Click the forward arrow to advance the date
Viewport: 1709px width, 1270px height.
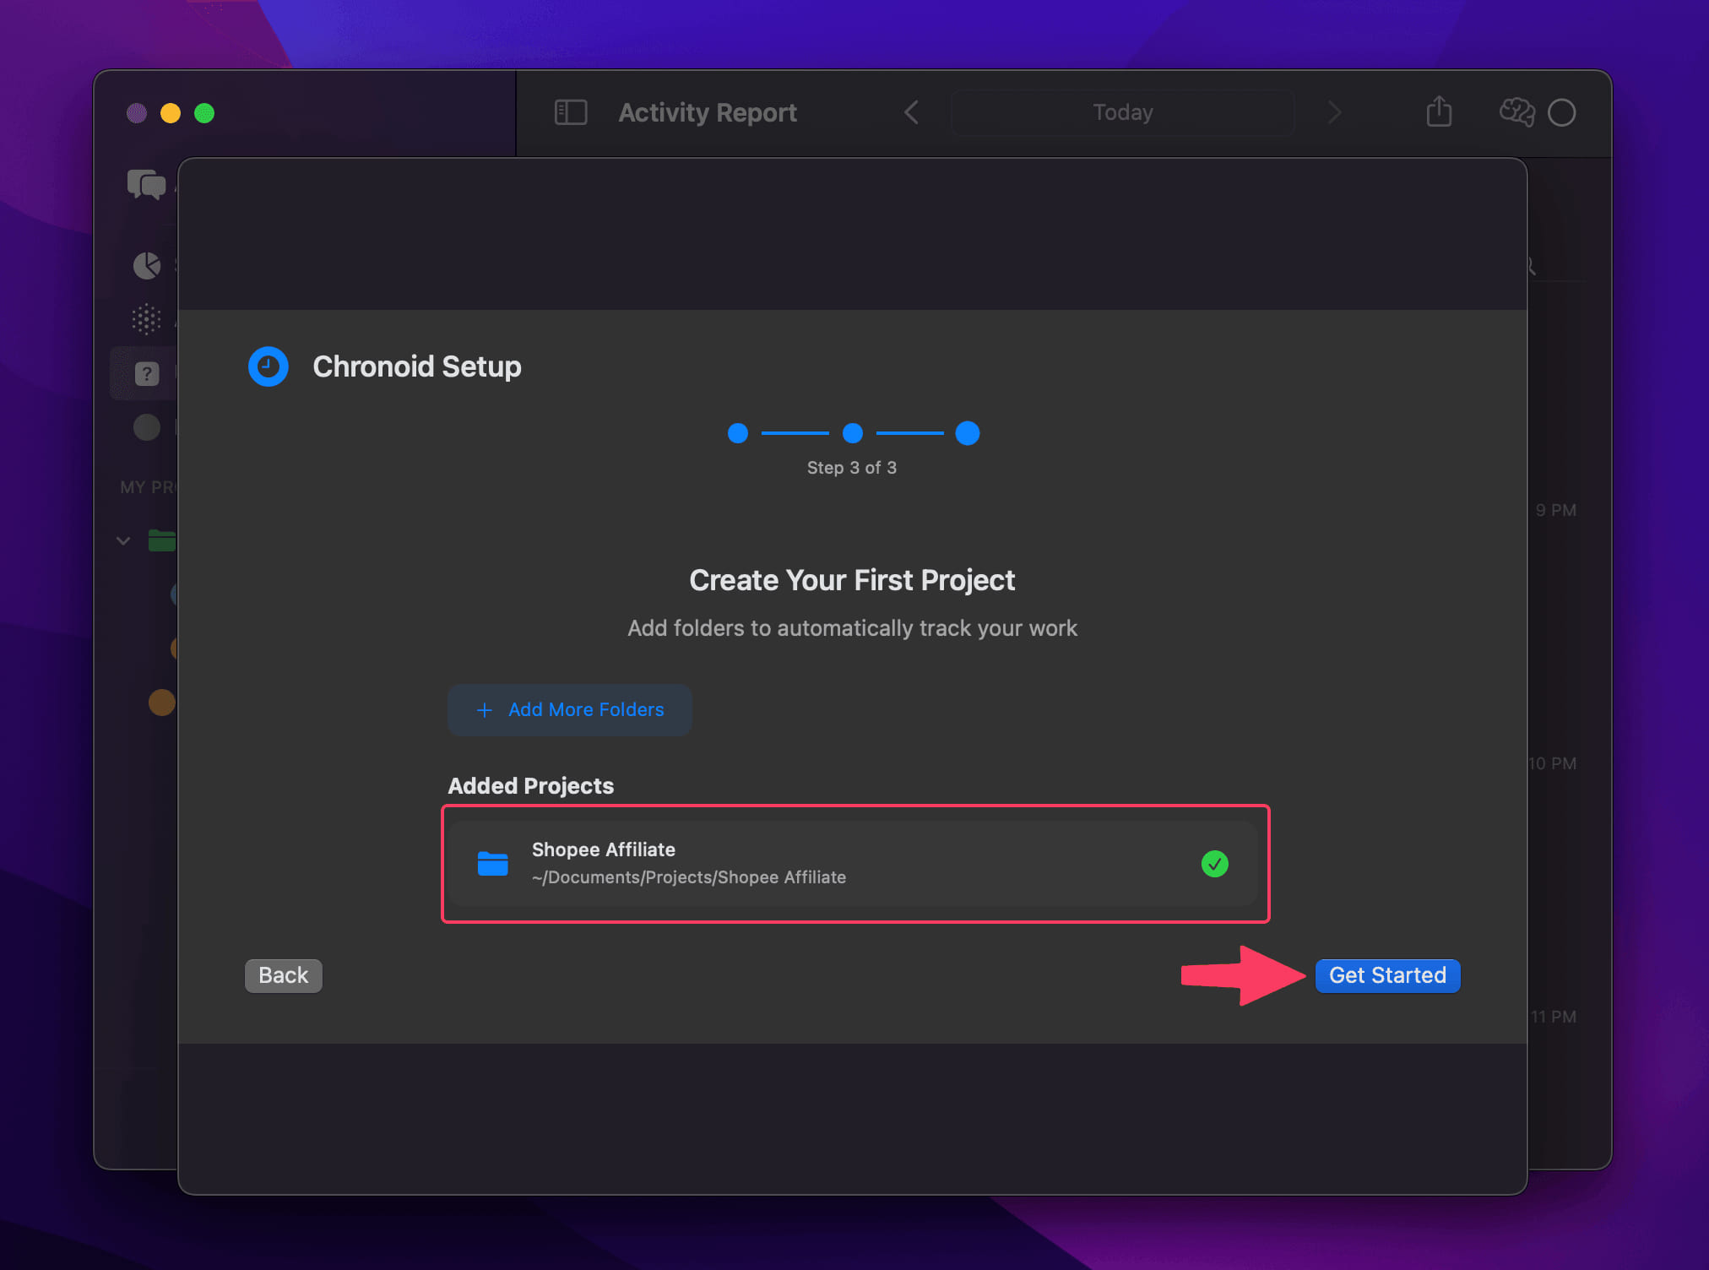point(1334,112)
